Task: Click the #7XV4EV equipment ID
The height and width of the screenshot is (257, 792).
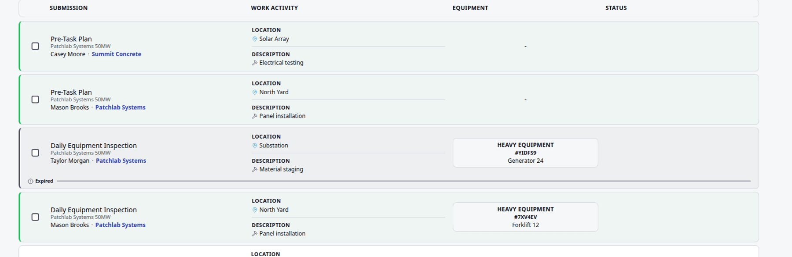Action: 525,217
